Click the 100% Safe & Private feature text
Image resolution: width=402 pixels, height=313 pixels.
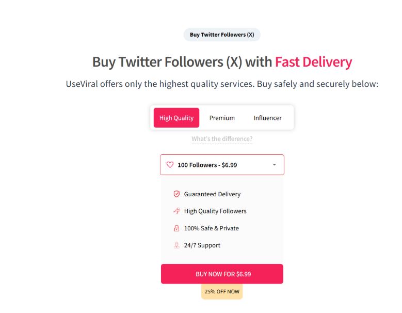[211, 228]
